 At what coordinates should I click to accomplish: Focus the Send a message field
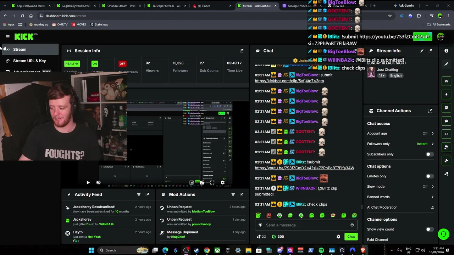[x=306, y=225]
